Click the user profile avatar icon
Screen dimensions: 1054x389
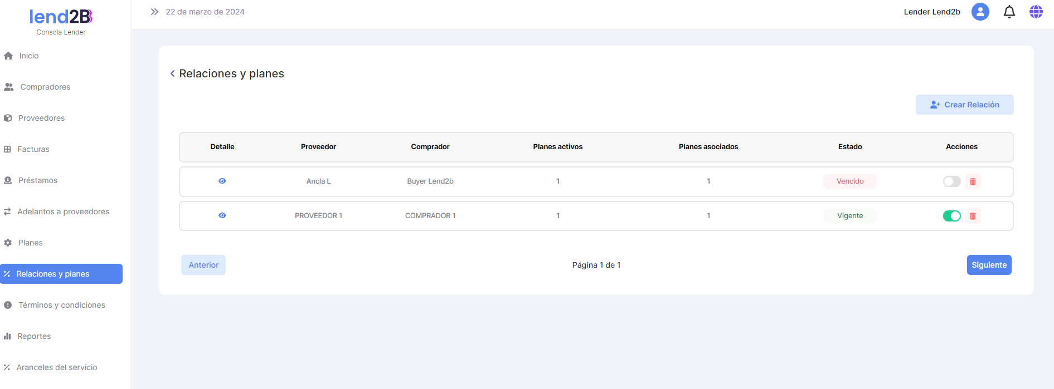pos(980,12)
